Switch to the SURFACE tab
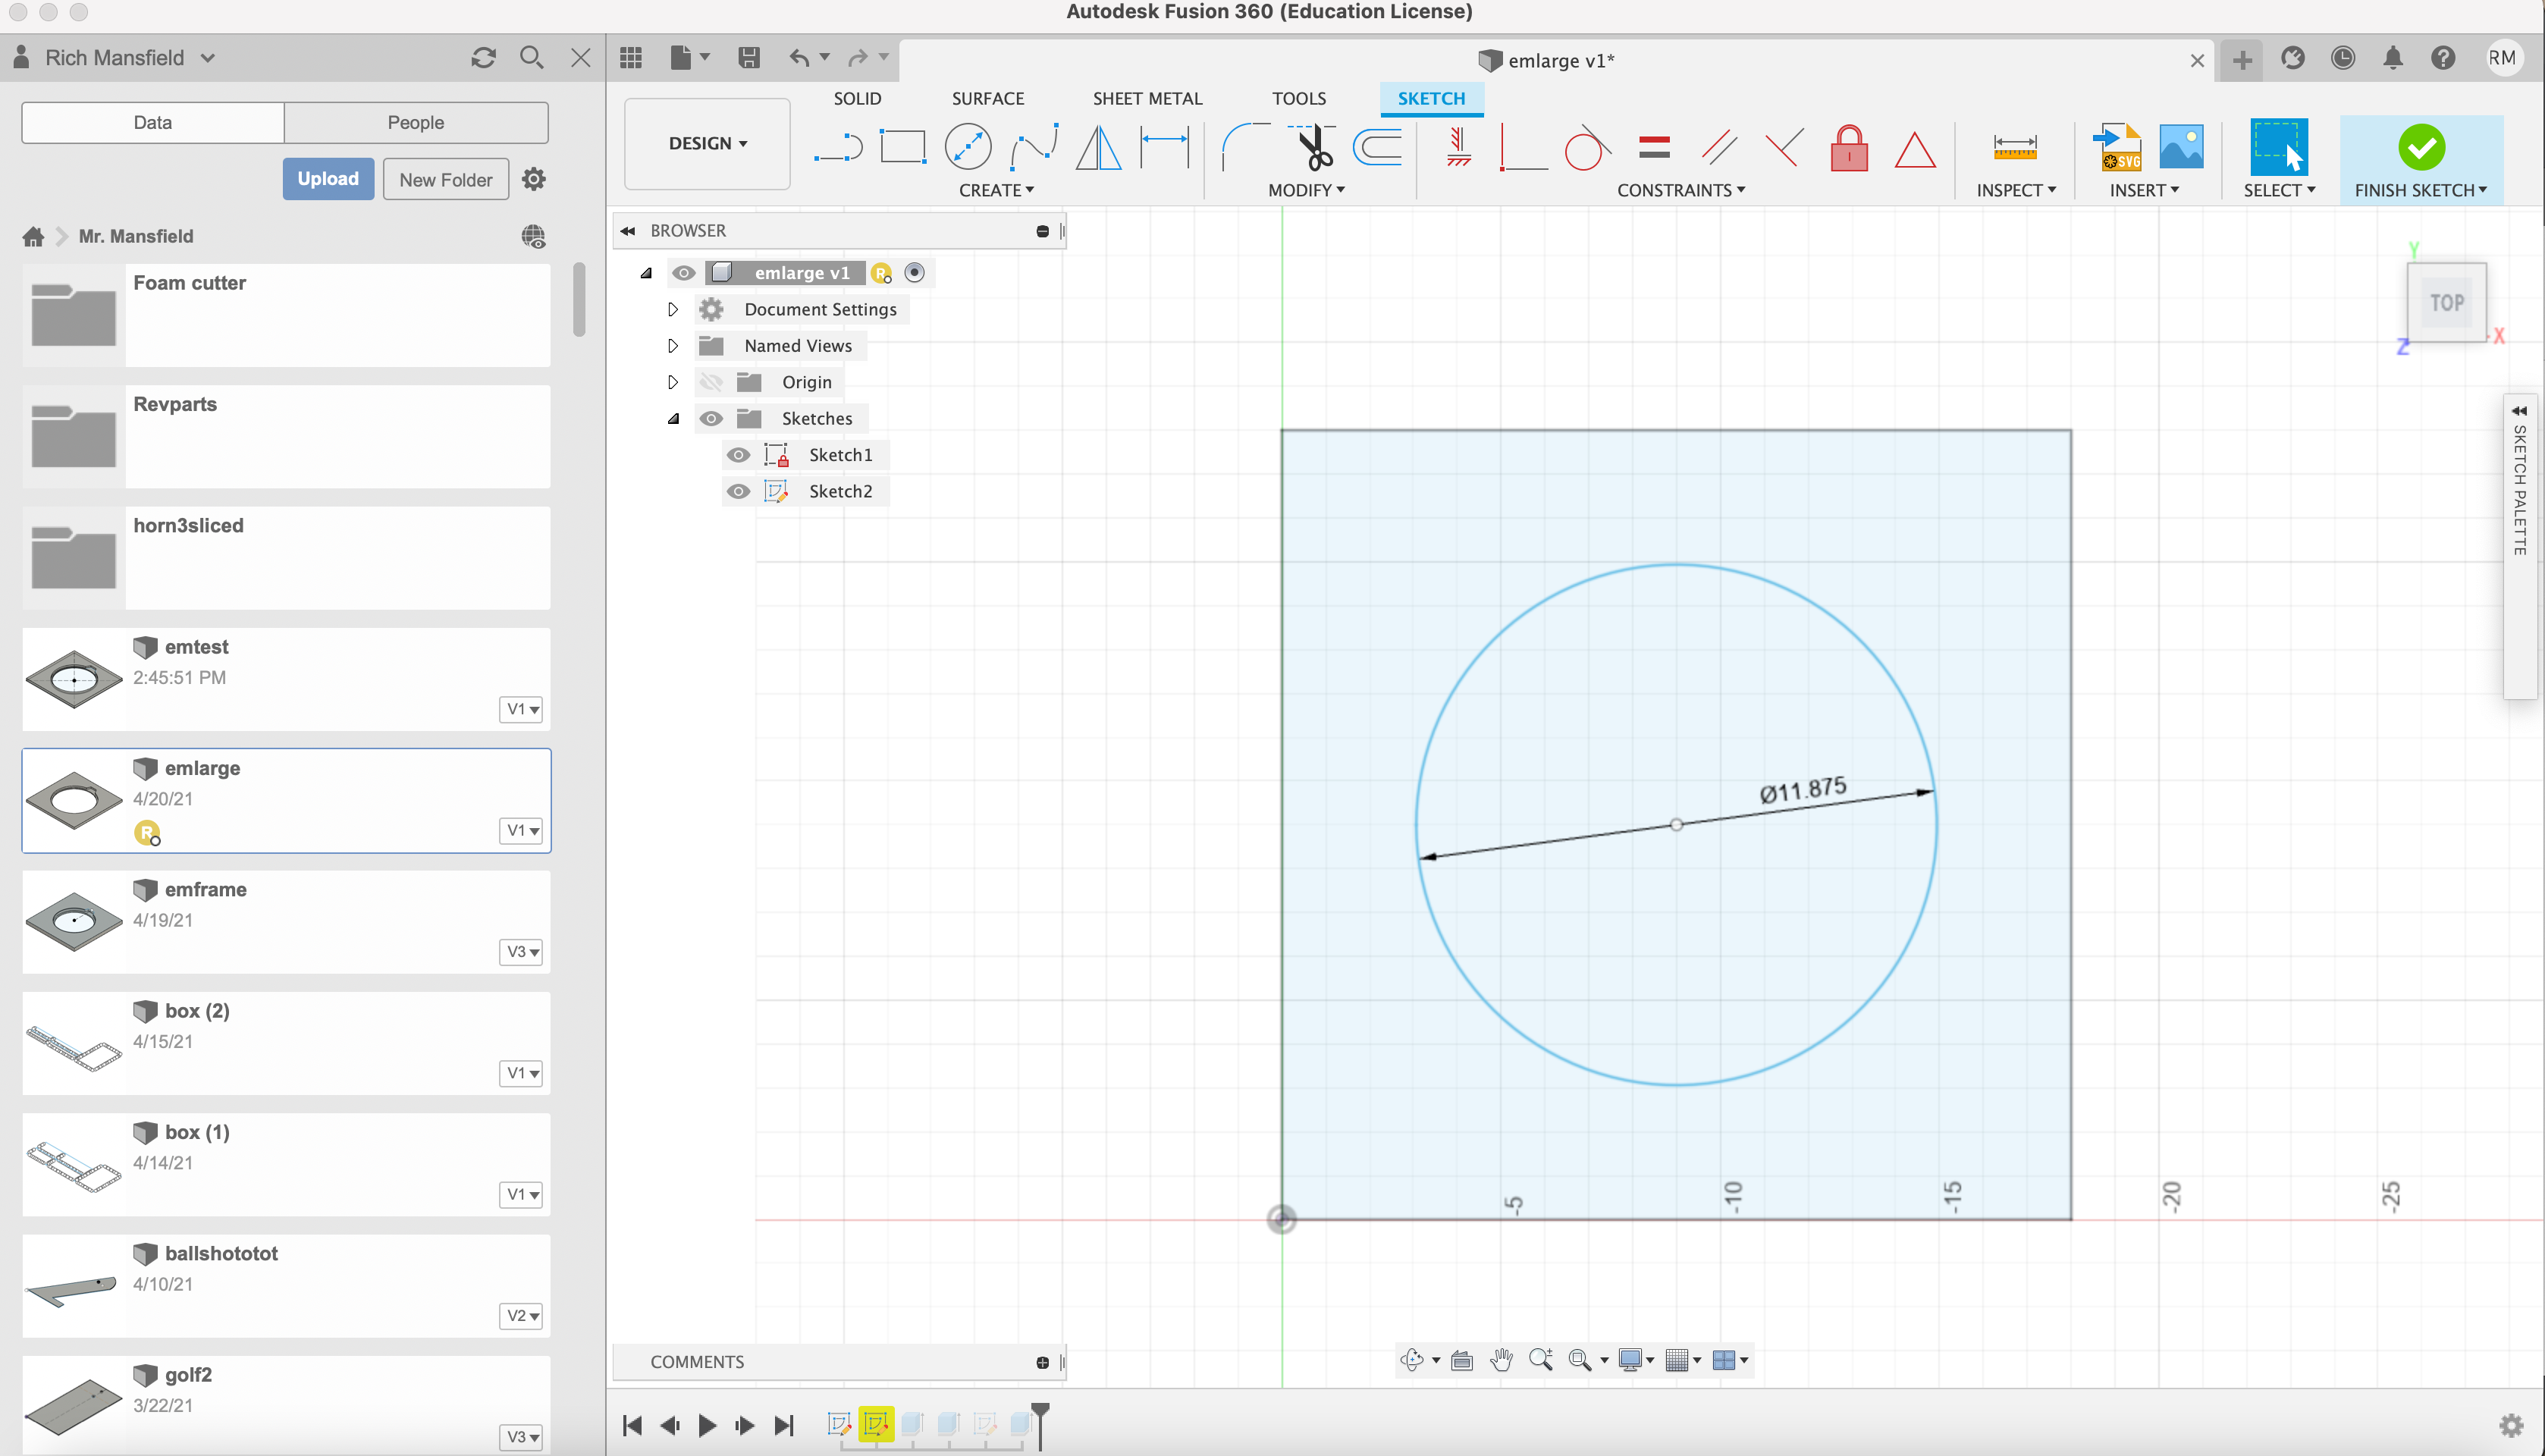Image resolution: width=2545 pixels, height=1456 pixels. 987,98
